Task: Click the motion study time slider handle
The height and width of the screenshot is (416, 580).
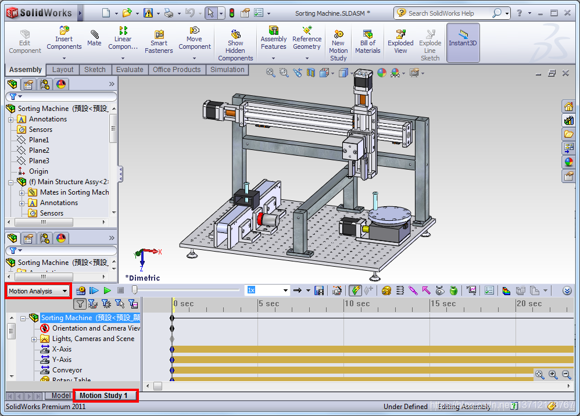Action: pos(135,290)
